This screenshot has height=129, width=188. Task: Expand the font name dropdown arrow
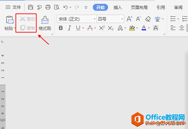pos(95,19)
